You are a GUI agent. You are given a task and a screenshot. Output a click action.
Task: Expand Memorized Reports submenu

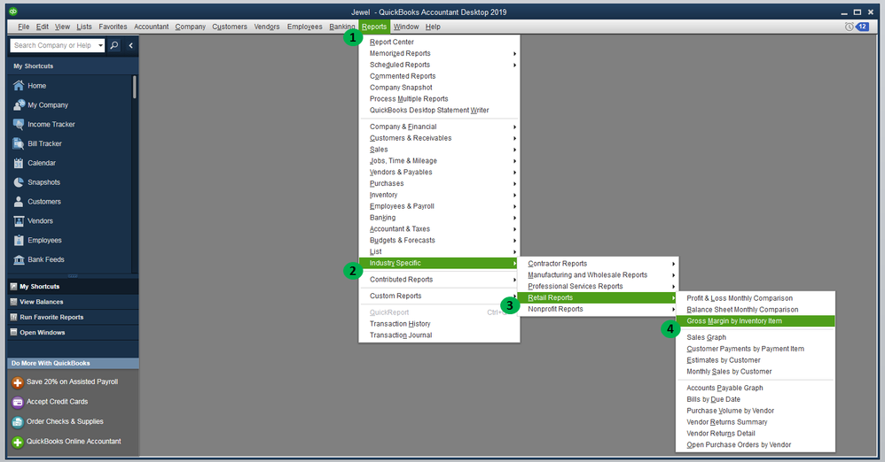[x=514, y=53]
